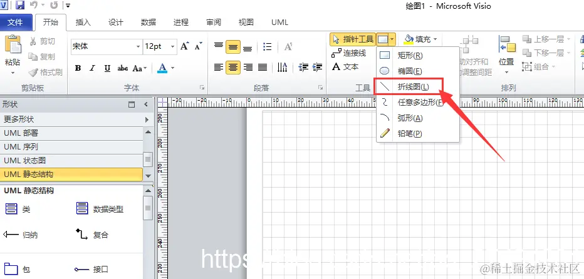Toggle middle vertical alignment
This screenshot has height=279, width=584.
pos(233,47)
